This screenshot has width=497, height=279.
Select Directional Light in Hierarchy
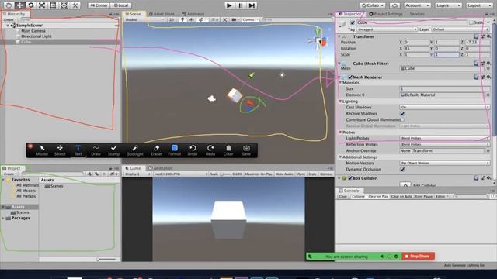(x=36, y=36)
